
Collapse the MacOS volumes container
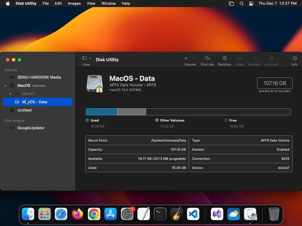click(6, 86)
